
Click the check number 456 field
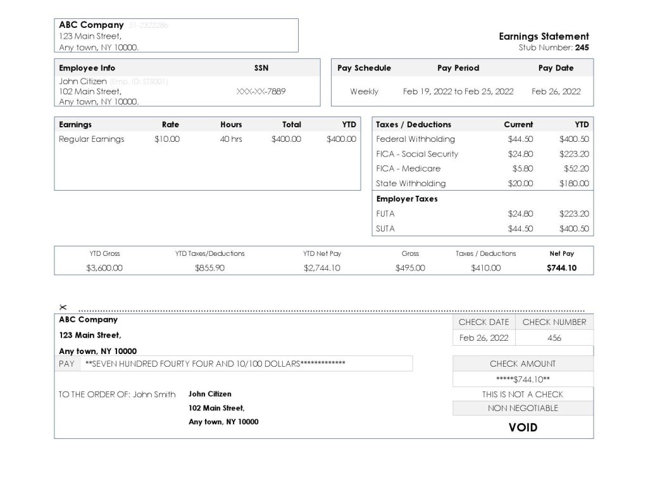(554, 338)
